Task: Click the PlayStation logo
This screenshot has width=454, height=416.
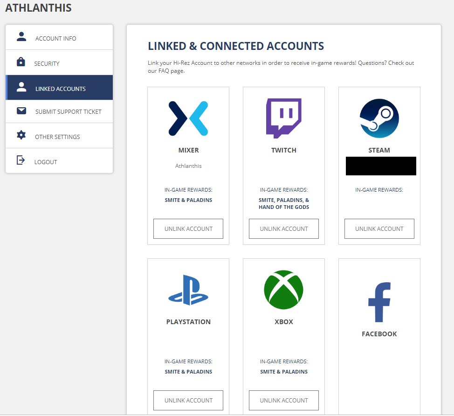Action: 188,290
